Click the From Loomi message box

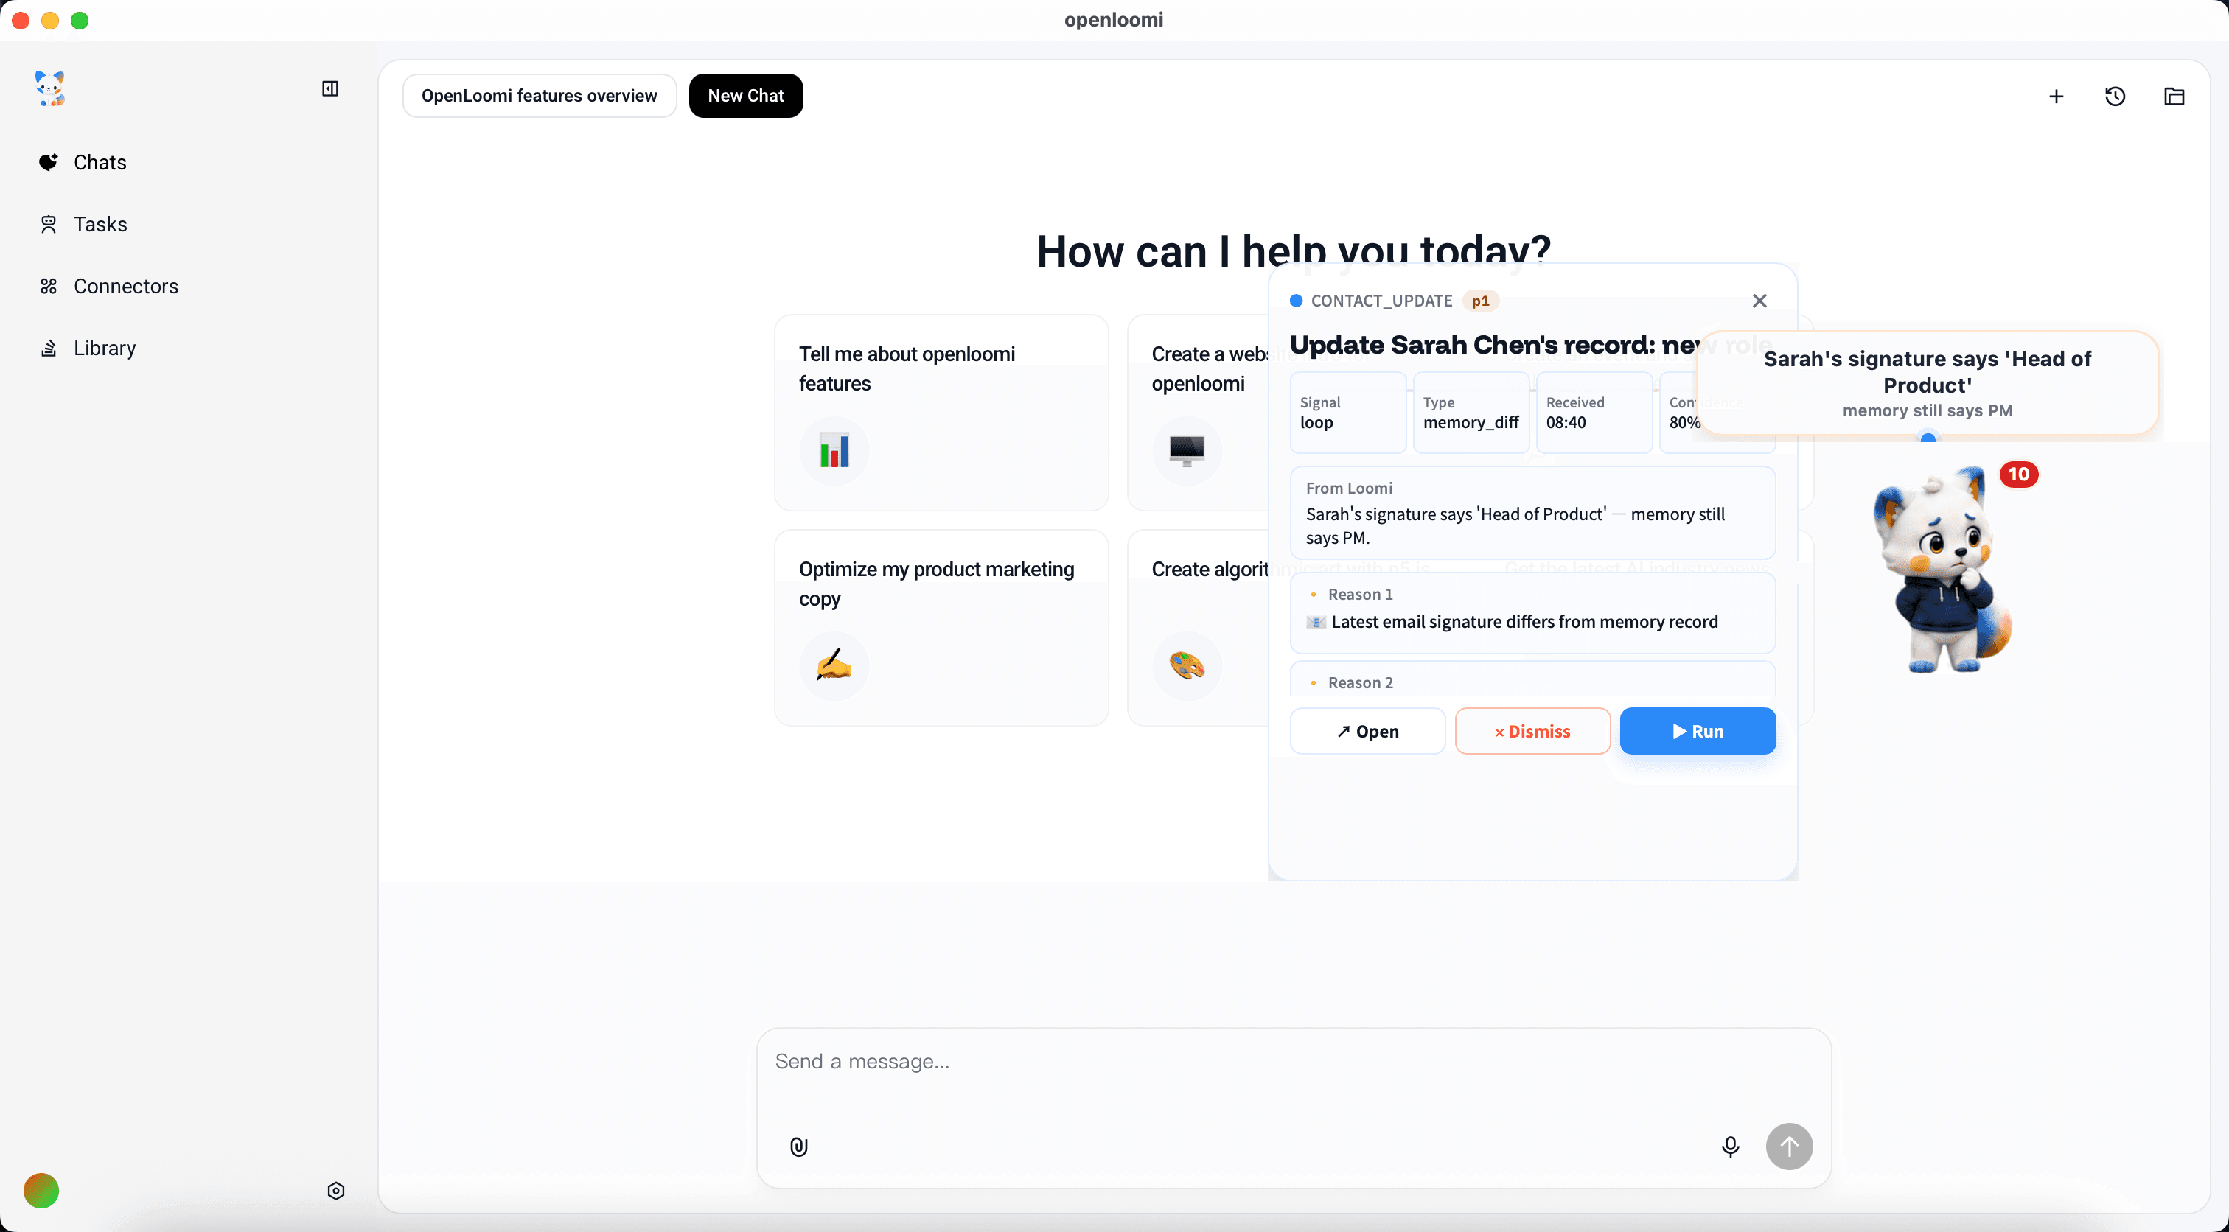tap(1532, 513)
